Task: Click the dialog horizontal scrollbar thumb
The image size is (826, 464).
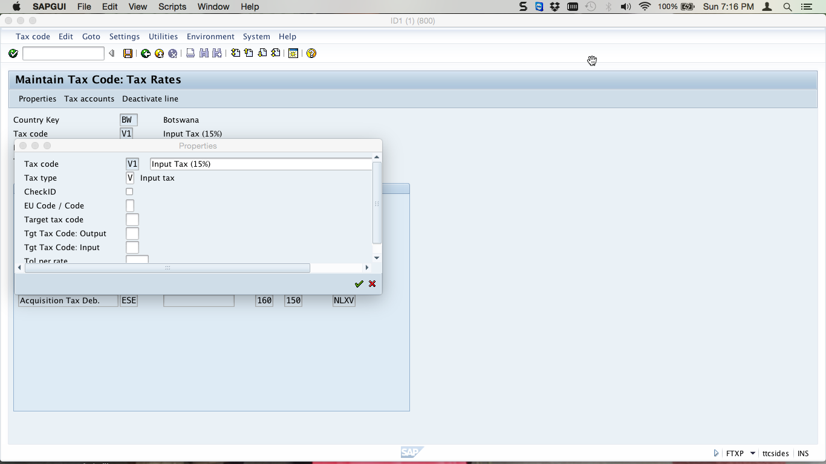Action: click(167, 268)
